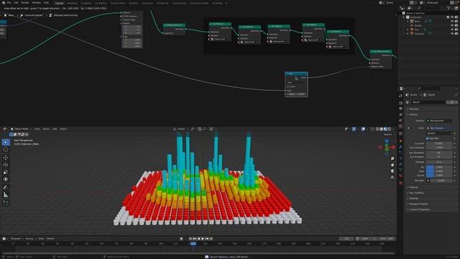The image size is (460, 259).
Task: Toggle the Clamp checkbox on selected node
Action: click(288, 86)
